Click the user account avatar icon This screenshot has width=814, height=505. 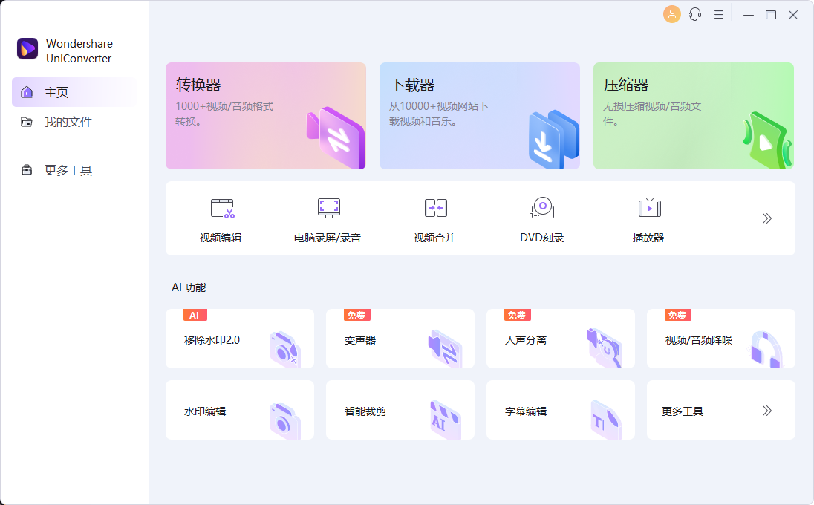pyautogui.click(x=671, y=14)
